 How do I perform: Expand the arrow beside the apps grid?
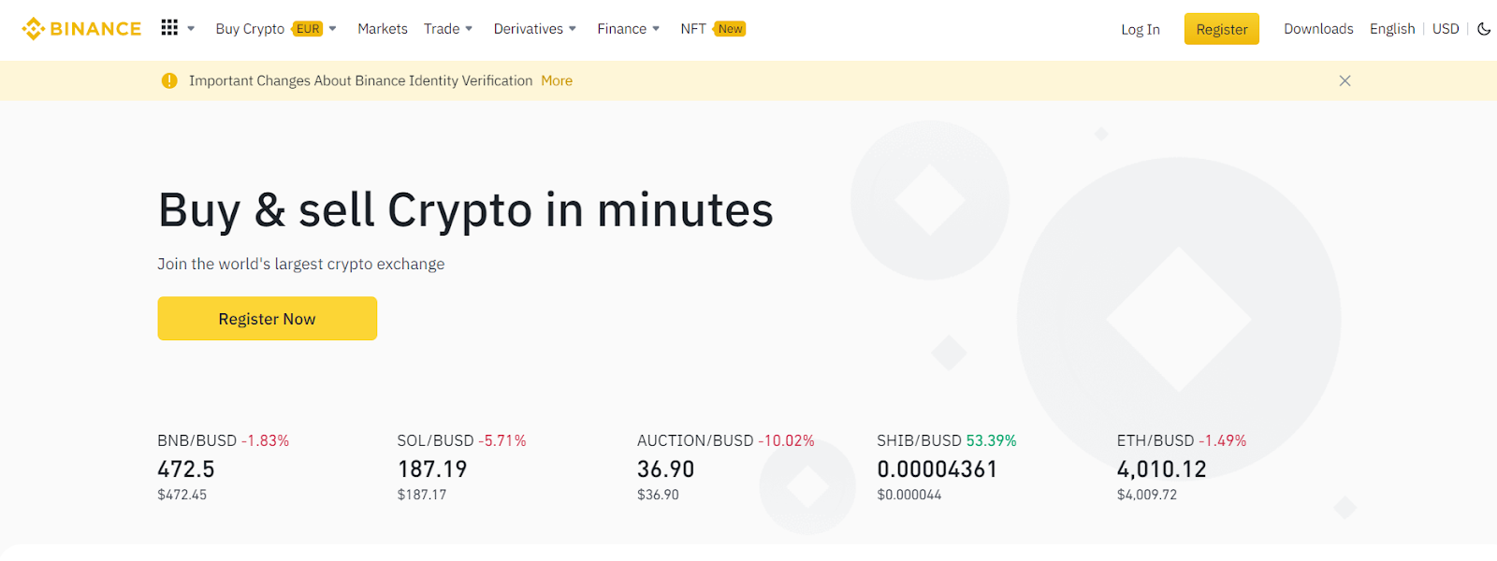coord(191,29)
